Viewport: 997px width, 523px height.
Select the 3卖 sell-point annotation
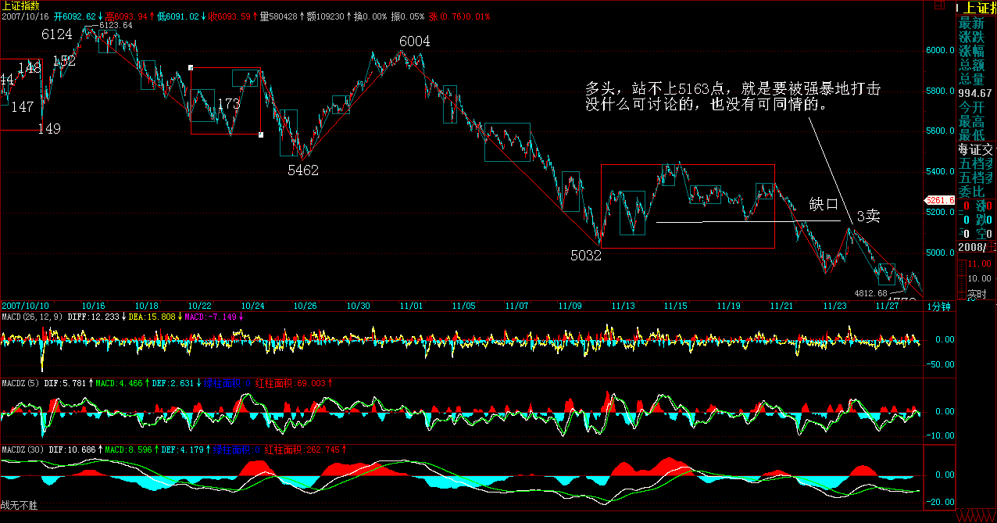tap(868, 216)
